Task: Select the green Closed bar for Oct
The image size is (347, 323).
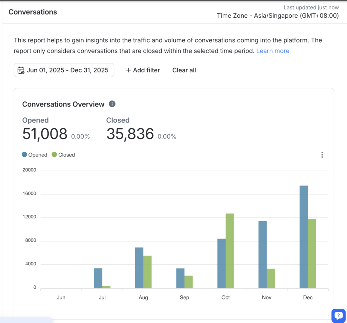Action: click(229, 251)
